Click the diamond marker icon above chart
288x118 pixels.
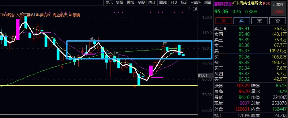point(189,9)
